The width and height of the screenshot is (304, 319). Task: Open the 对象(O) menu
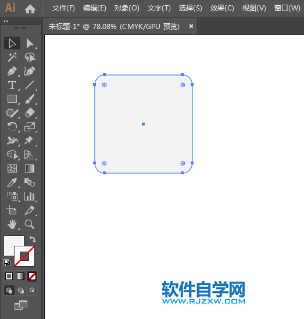tap(127, 8)
